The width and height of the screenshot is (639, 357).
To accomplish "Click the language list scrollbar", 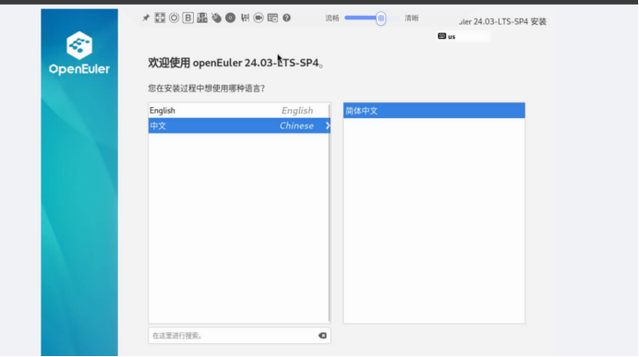I will click(x=330, y=212).
